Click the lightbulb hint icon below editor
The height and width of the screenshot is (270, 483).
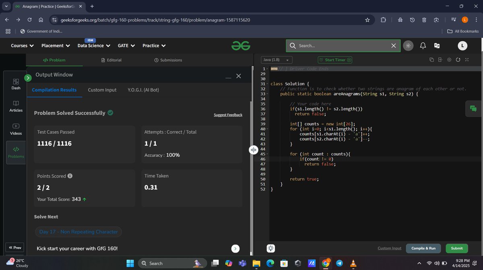tap(271, 248)
